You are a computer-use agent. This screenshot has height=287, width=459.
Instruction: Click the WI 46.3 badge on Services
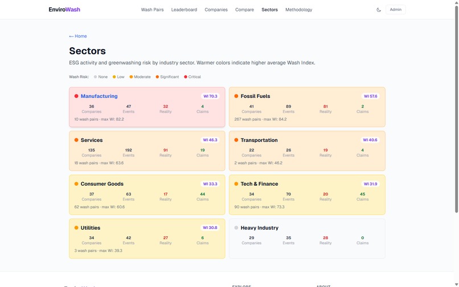point(210,140)
